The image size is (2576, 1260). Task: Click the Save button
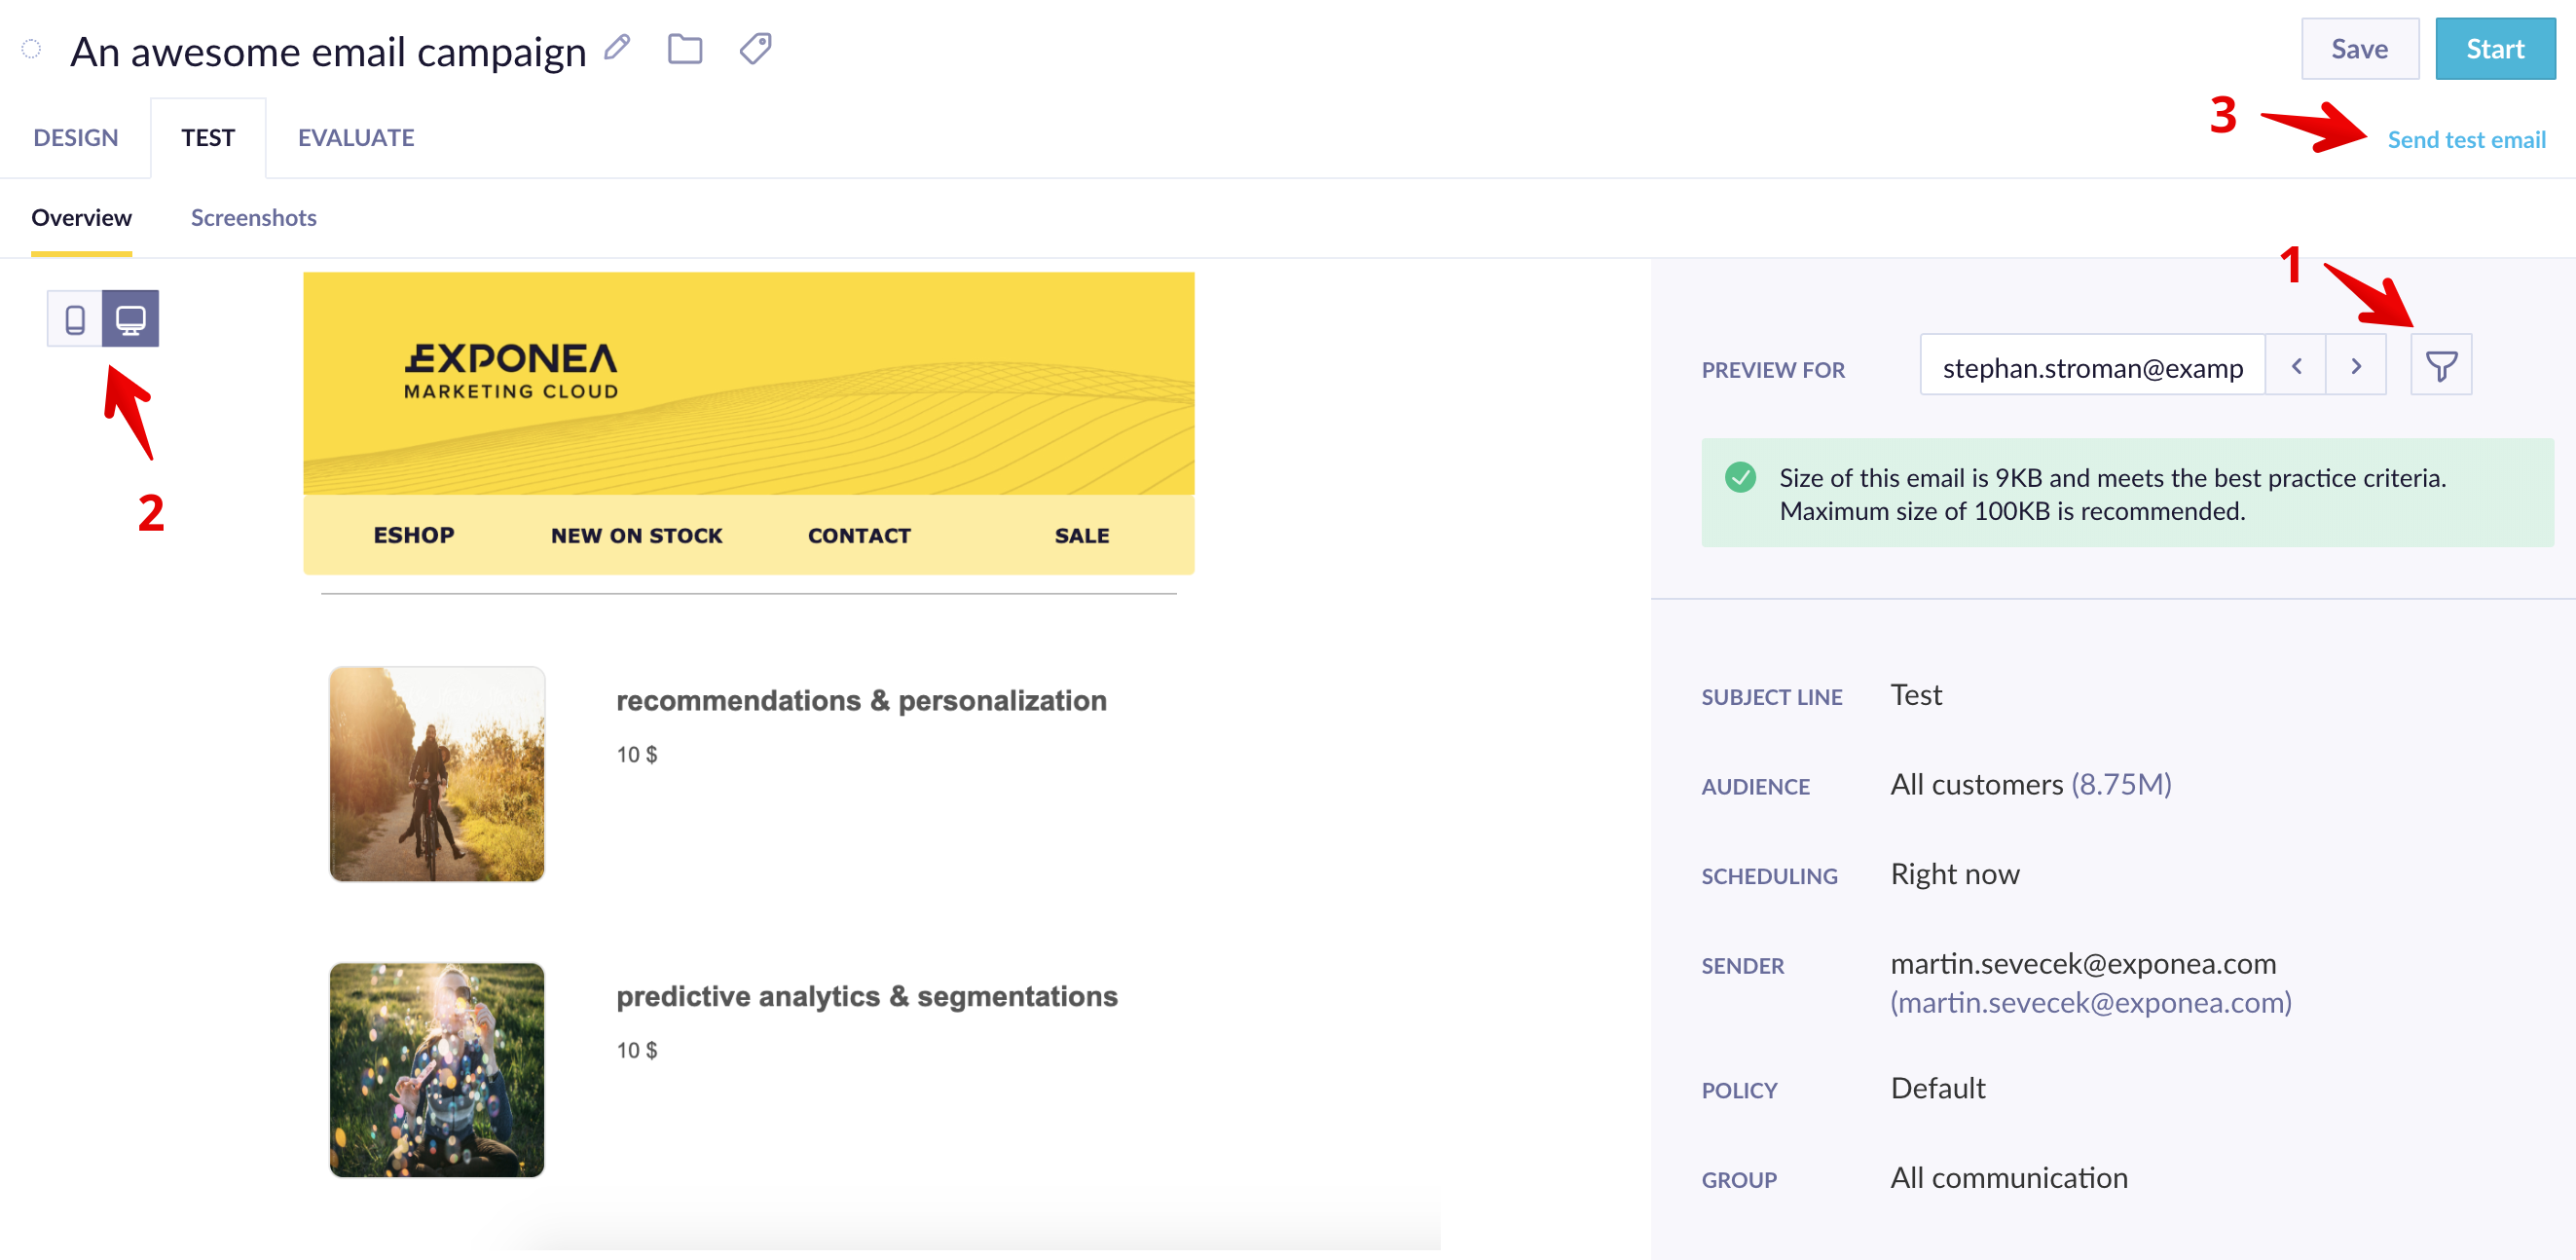[2359, 49]
